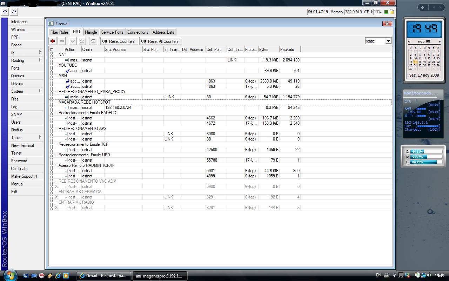Click the EN language indicator in taskbar
This screenshot has height=281, width=449.
pos(378,275)
